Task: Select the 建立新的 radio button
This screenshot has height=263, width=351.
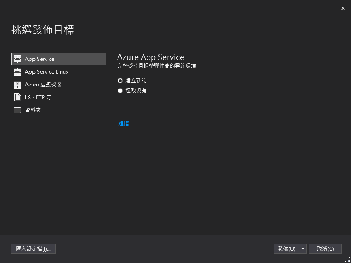Action: pos(120,81)
